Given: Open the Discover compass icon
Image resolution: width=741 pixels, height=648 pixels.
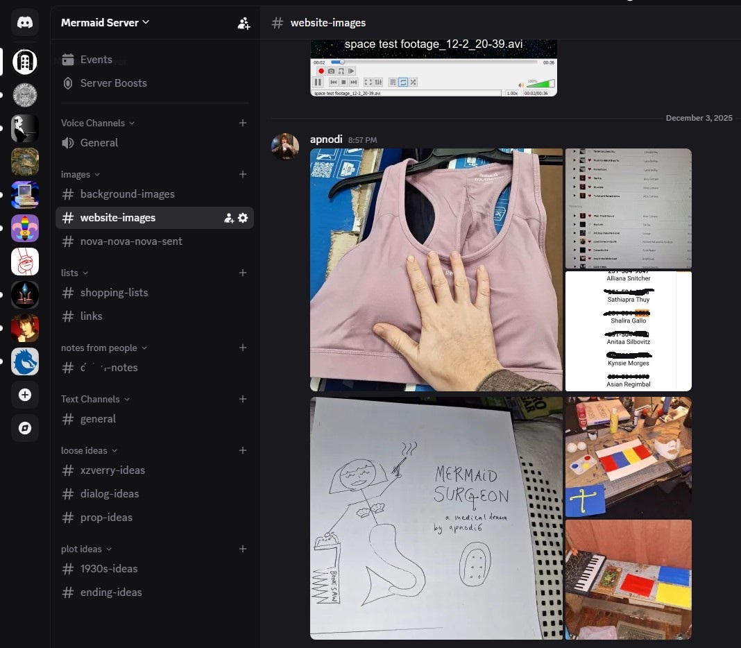Looking at the screenshot, I should [x=25, y=428].
